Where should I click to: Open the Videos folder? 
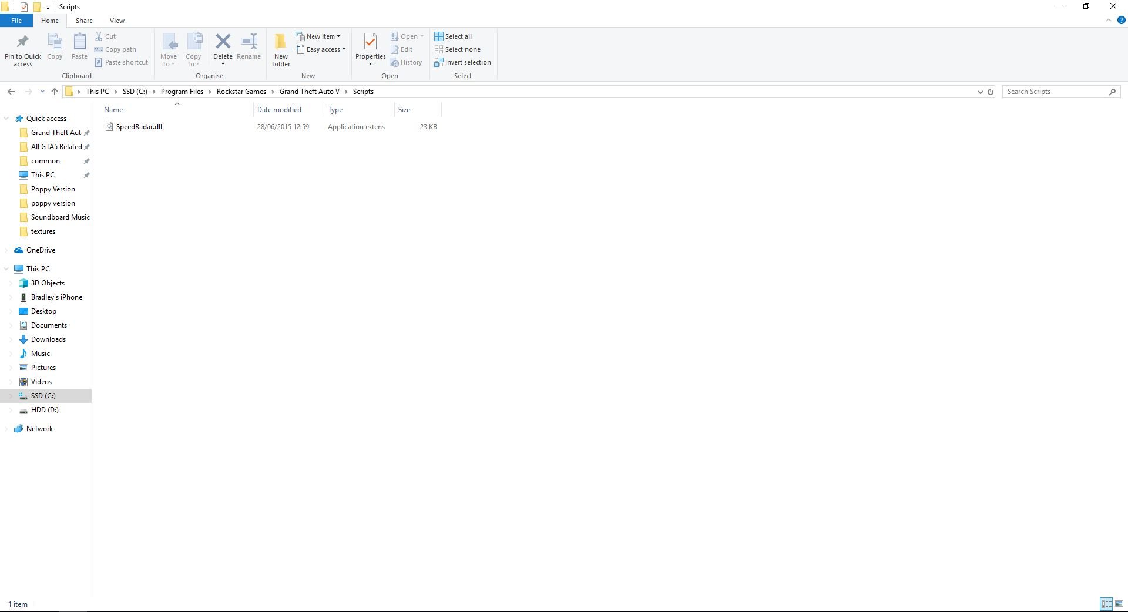point(41,382)
